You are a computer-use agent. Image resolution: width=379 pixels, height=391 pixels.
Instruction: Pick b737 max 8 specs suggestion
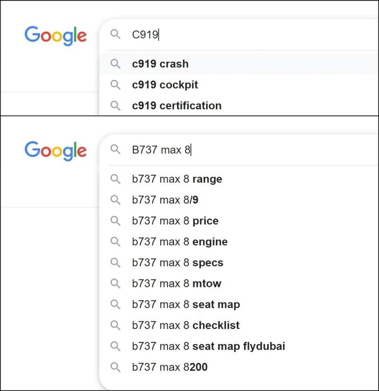(177, 263)
